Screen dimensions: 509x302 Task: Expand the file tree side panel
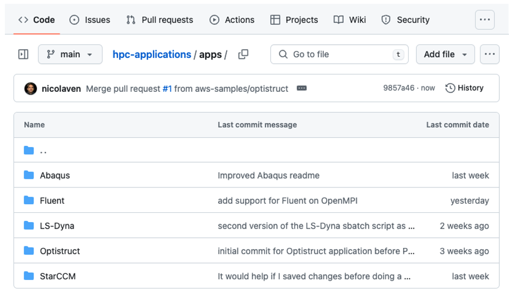coord(23,54)
